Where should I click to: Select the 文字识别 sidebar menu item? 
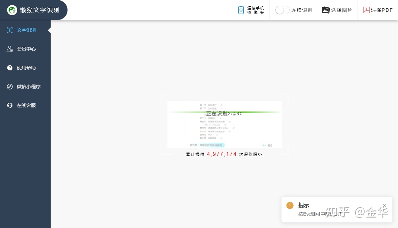(x=25, y=30)
